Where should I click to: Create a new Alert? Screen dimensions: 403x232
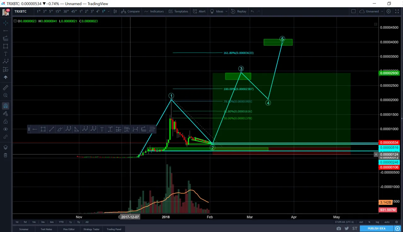[x=199, y=11]
